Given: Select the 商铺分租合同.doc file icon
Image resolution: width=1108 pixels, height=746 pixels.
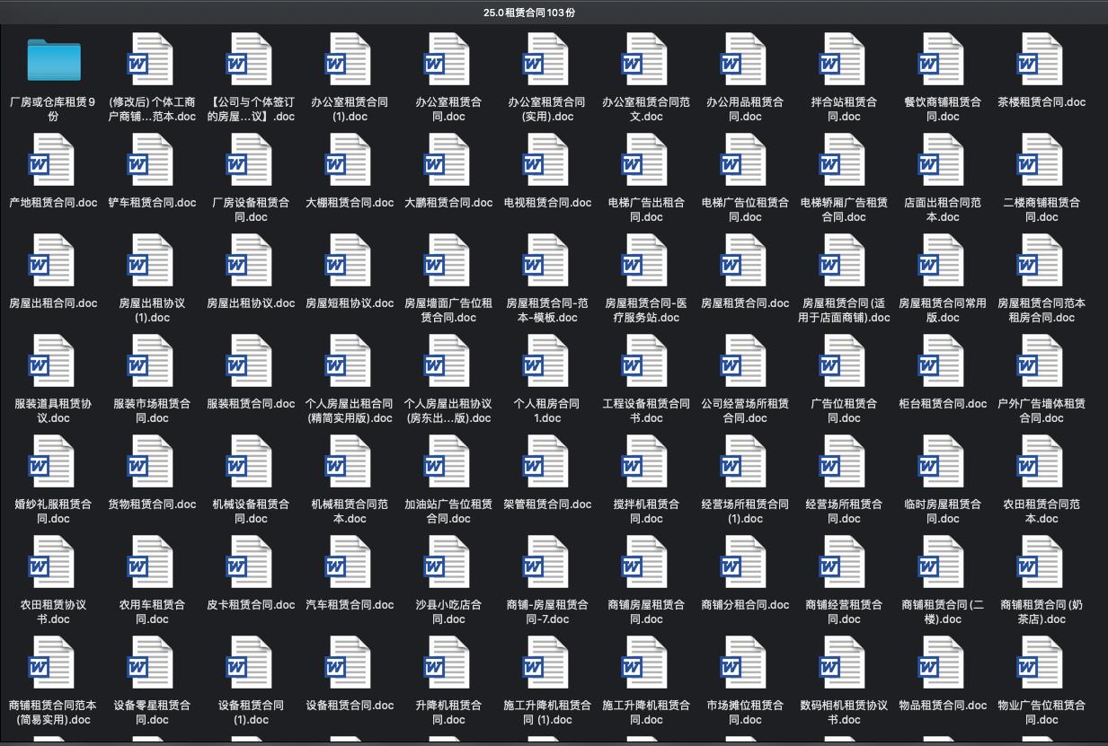Looking at the screenshot, I should click(745, 562).
